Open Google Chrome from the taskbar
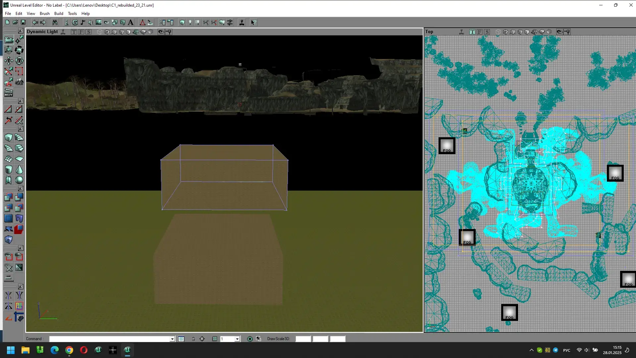Viewport: 636px width, 358px height. 69,350
